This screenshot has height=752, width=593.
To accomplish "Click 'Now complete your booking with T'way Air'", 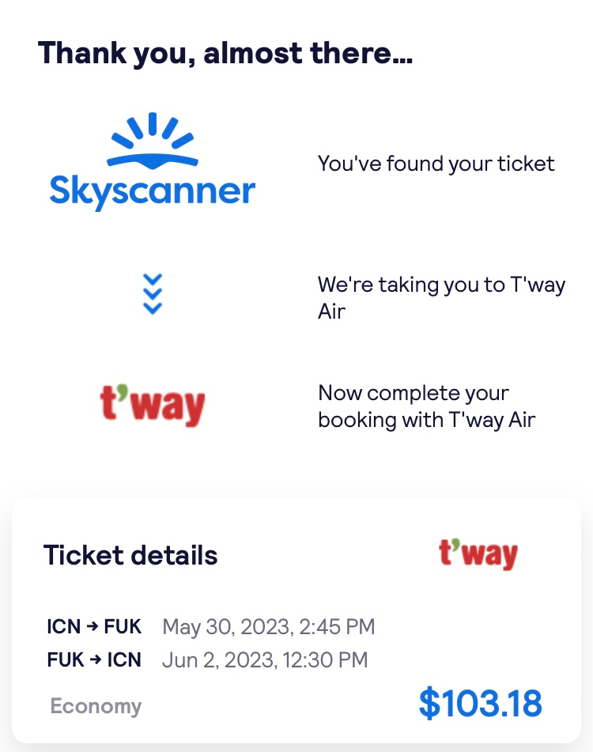I will point(427,406).
